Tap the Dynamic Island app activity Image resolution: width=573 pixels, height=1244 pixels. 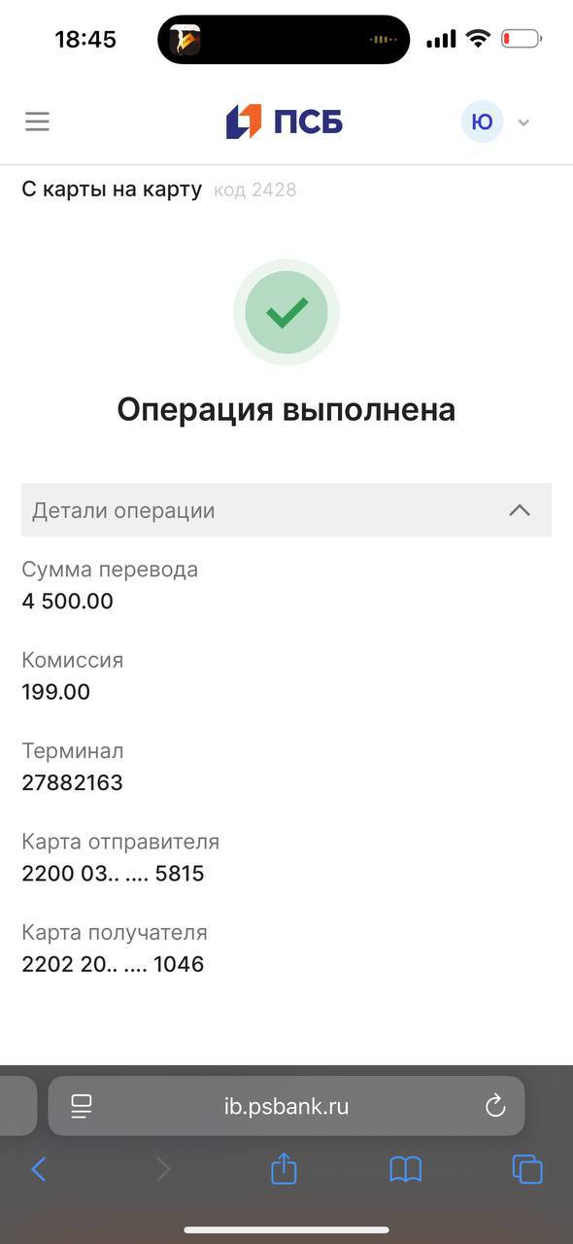point(284,40)
